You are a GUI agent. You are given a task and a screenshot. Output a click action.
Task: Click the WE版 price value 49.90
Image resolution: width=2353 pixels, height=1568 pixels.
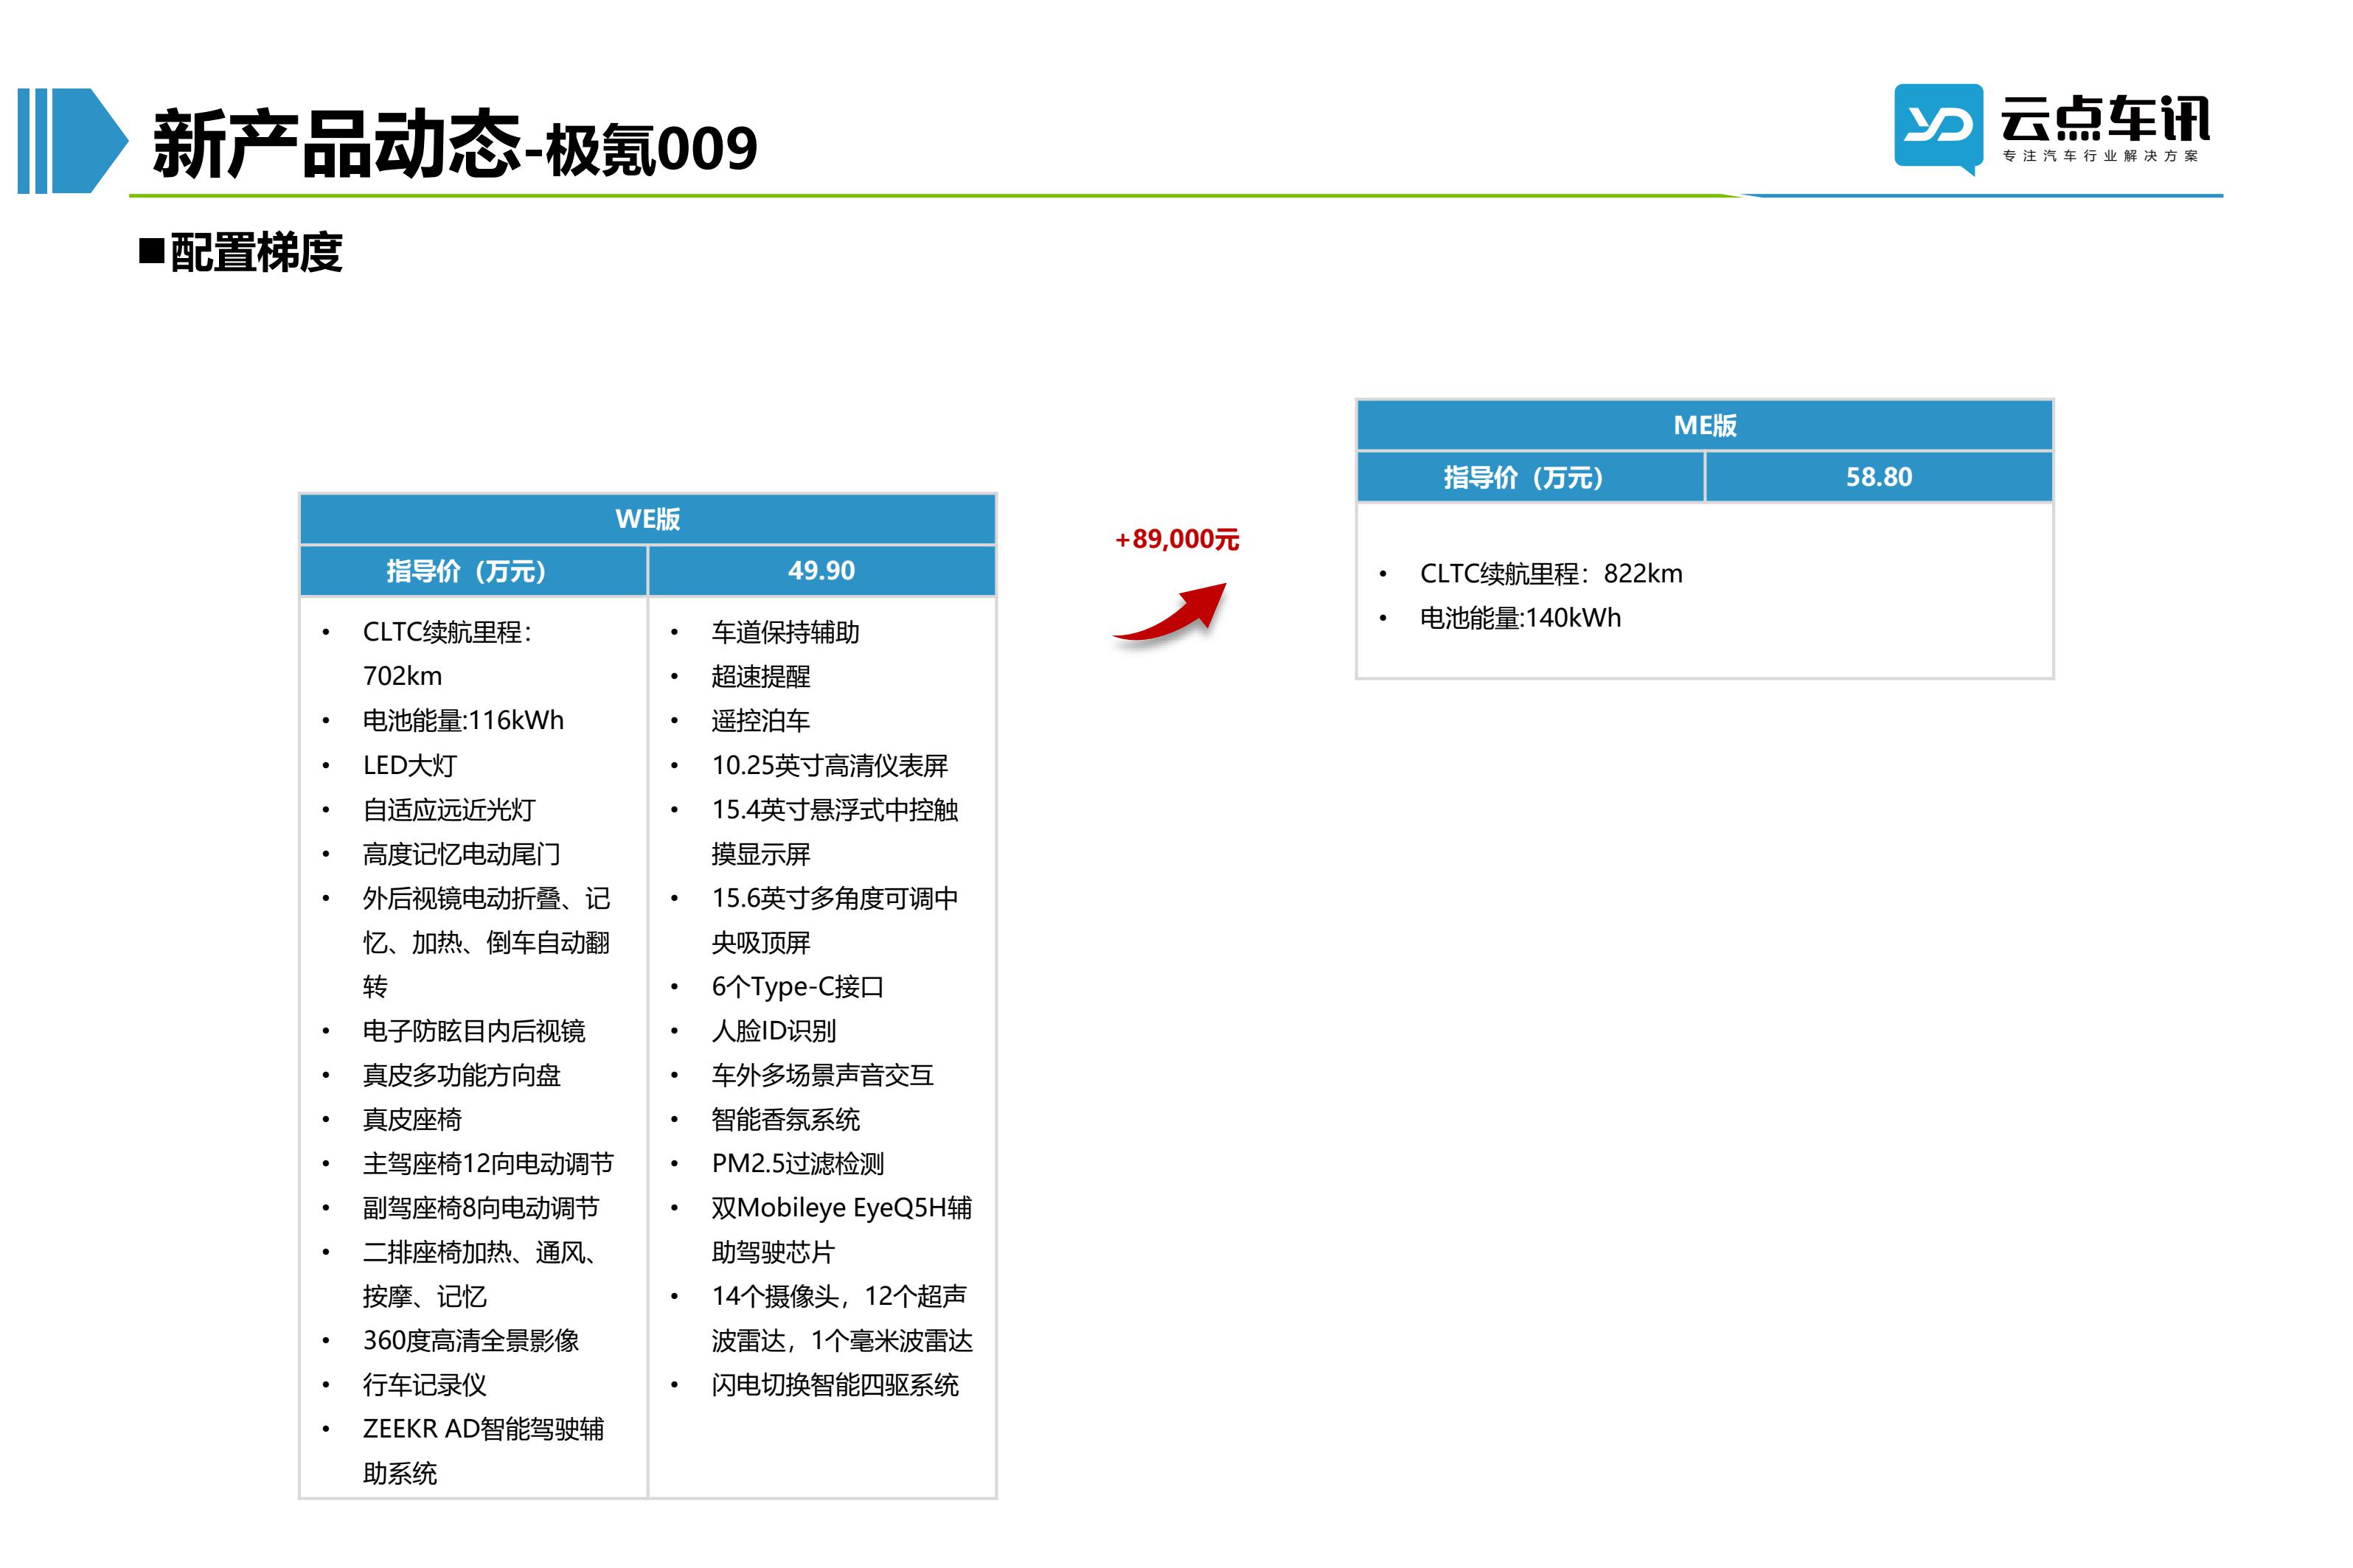click(x=821, y=571)
